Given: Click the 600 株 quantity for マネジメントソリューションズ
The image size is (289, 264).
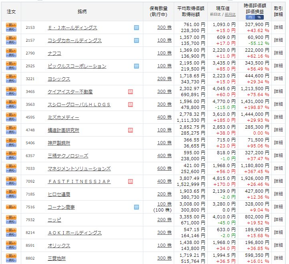Looking at the screenshot, I should pyautogui.click(x=165, y=168).
